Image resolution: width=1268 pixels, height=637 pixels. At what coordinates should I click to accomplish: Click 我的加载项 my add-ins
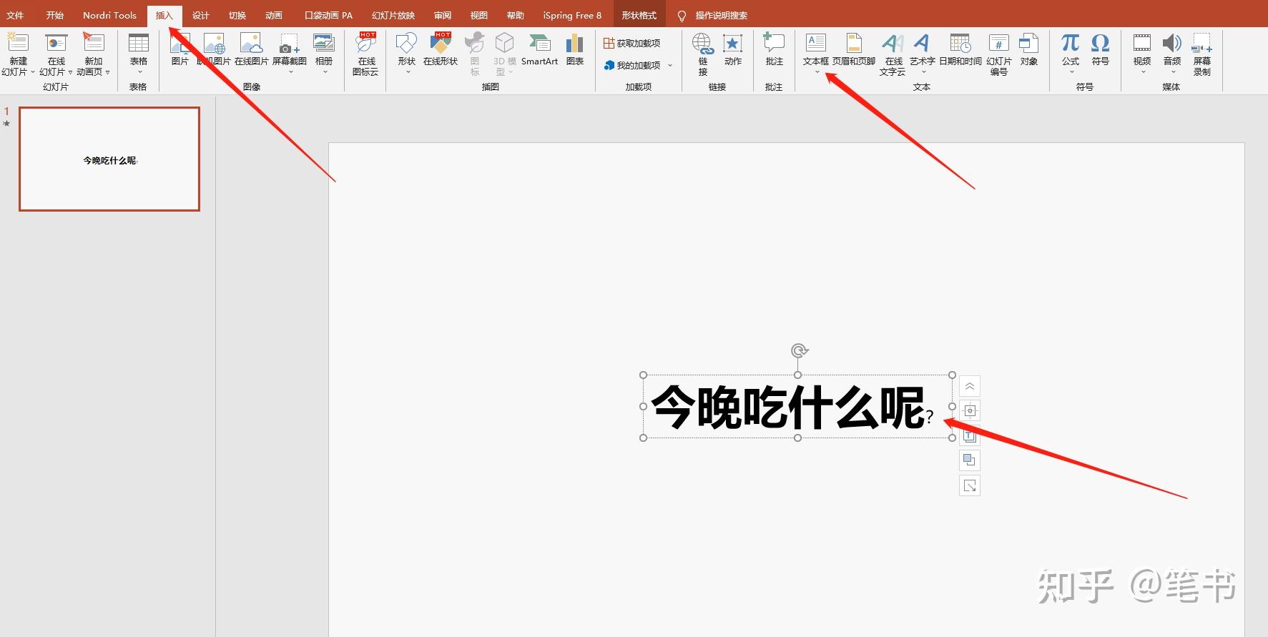click(x=632, y=65)
